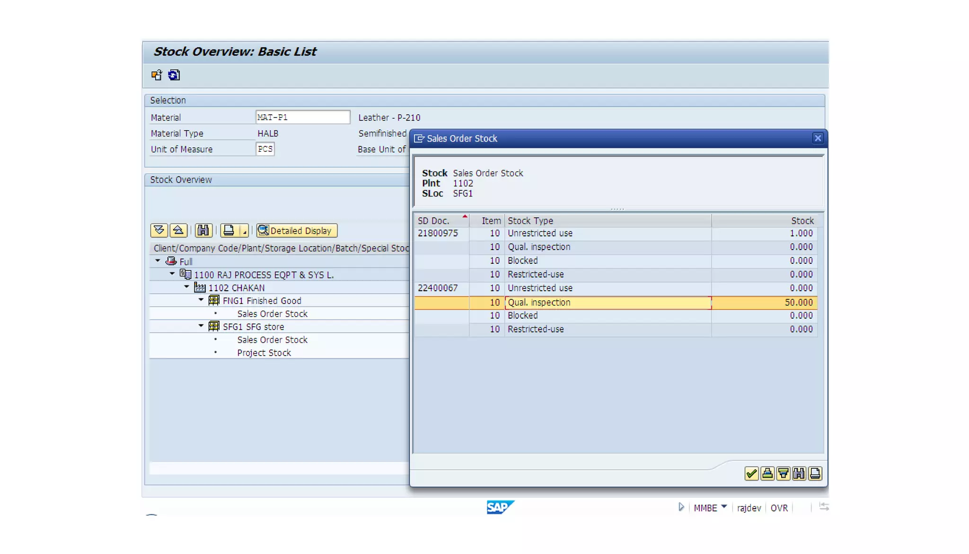Collapse 1100 RAJ PROCESS company node
The width and height of the screenshot is (969, 554).
[x=172, y=274]
